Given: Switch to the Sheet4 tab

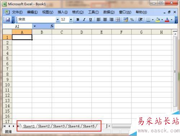Looking at the screenshot, I should click(74, 126).
